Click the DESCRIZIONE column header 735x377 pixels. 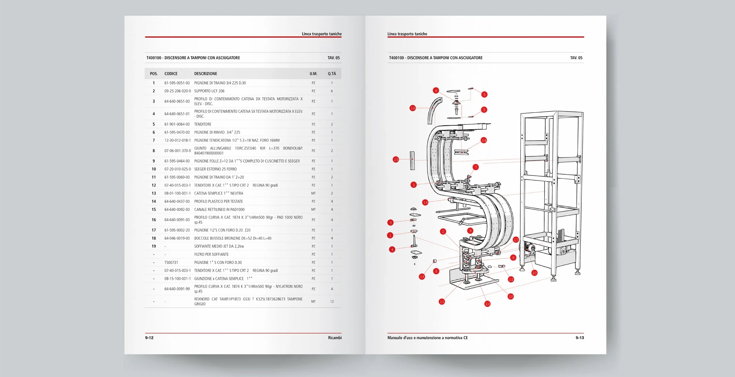click(x=206, y=74)
